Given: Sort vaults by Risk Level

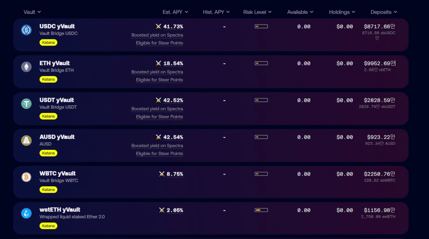Looking at the screenshot, I should [x=257, y=12].
